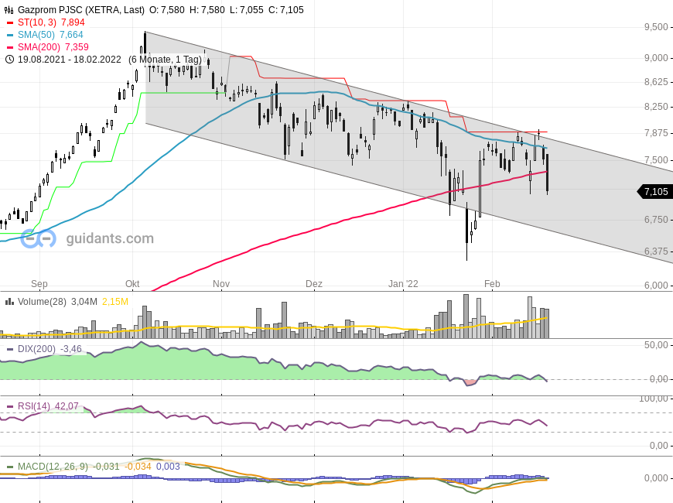Click the blue MACD histogram value 0,003
Viewport: 673px width, 503px height.
(x=168, y=467)
